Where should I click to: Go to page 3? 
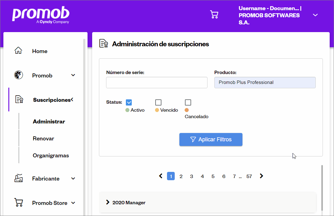pyautogui.click(x=191, y=177)
